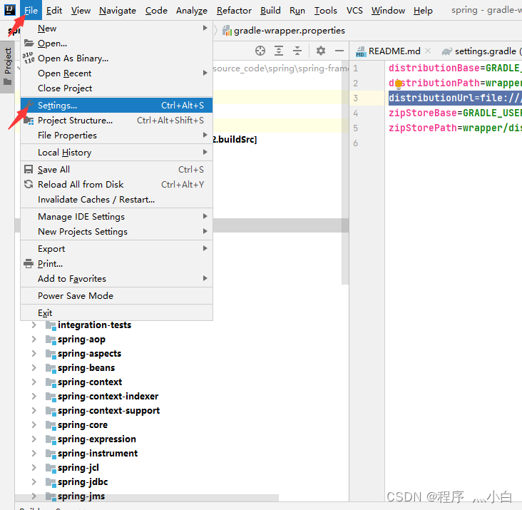This screenshot has height=510, width=522.
Task: Click the Open As Binary icon
Action: [x=29, y=58]
